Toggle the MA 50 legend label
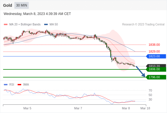This screenshot has width=167, height=113. tap(54, 25)
